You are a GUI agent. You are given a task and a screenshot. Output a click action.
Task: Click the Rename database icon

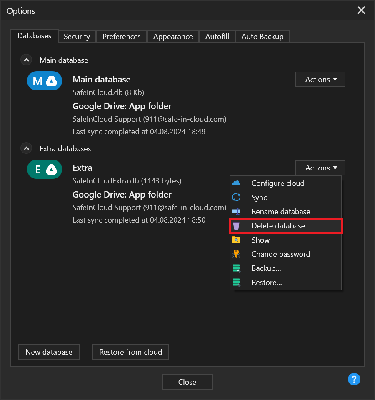click(236, 212)
